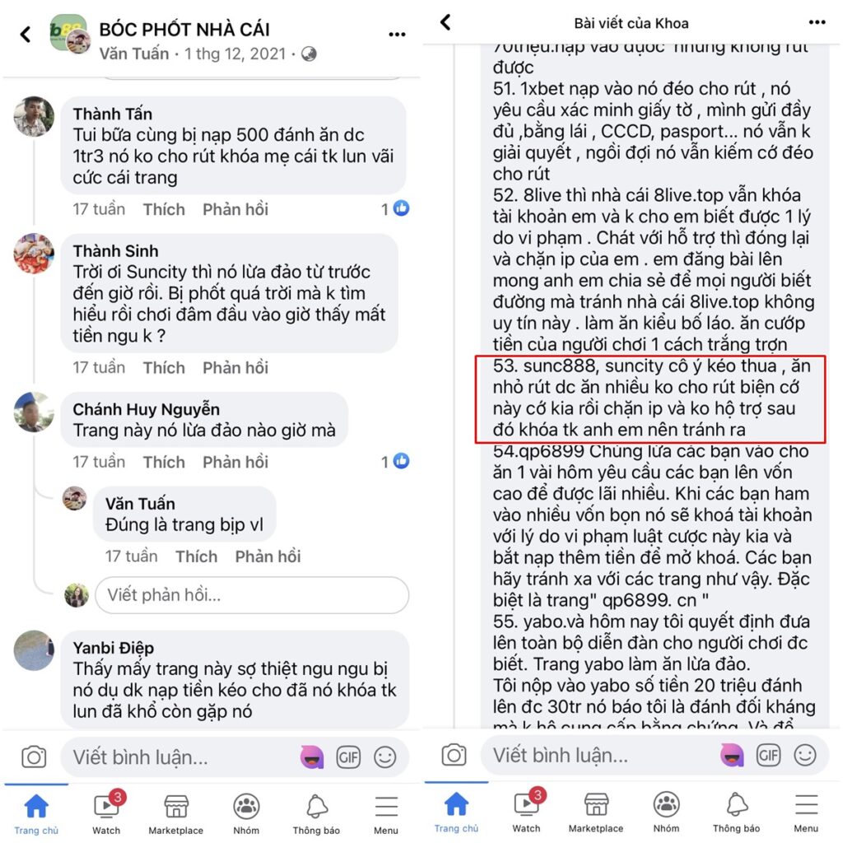
Task: Like Thành Tấn's comment via Thích
Action: click(x=164, y=209)
